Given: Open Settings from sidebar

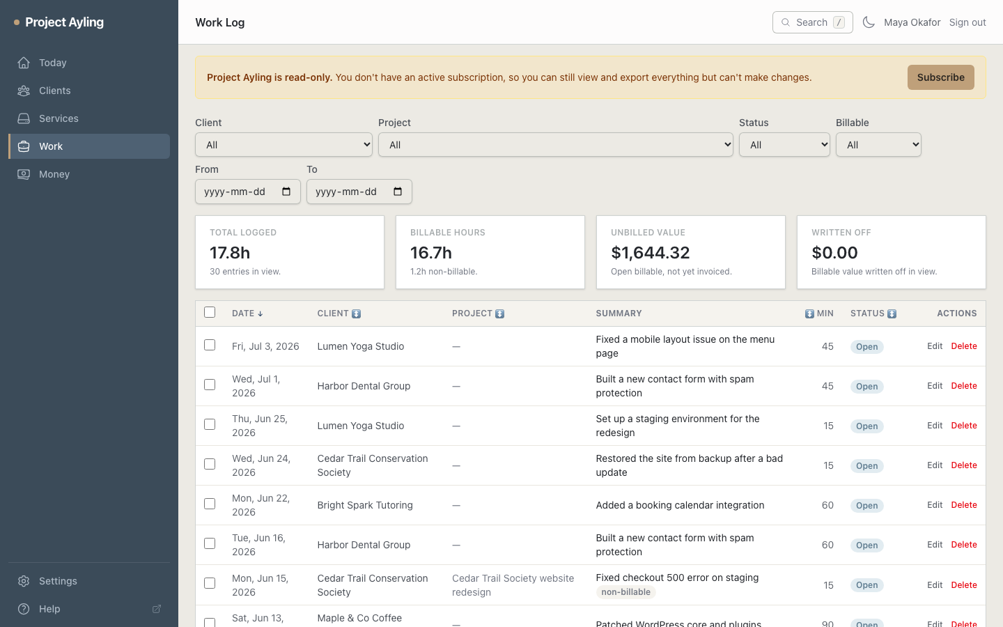Looking at the screenshot, I should pos(89,581).
